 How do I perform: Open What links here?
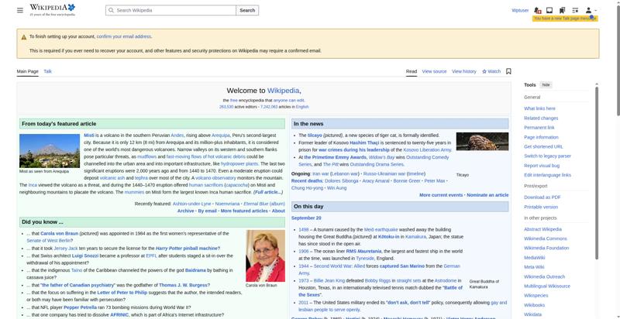539,108
